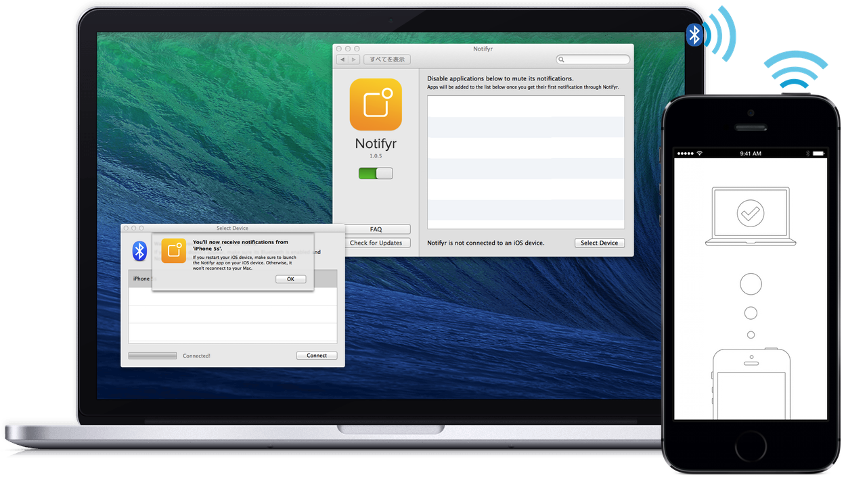Click Check for Updates button
This screenshot has height=480, width=846.
click(x=376, y=243)
